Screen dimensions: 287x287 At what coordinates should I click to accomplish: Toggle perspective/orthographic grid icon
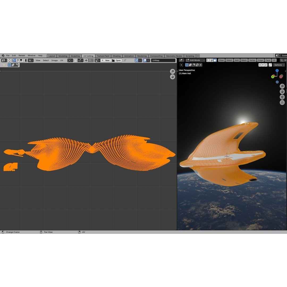pos(282,103)
